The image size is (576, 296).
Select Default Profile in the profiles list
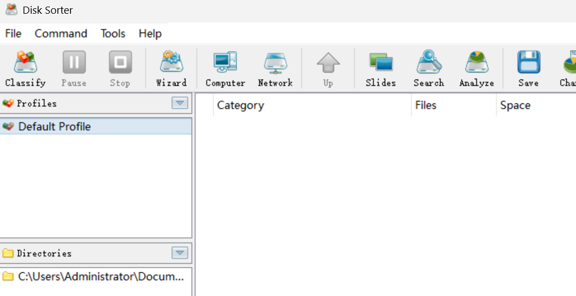(x=54, y=127)
